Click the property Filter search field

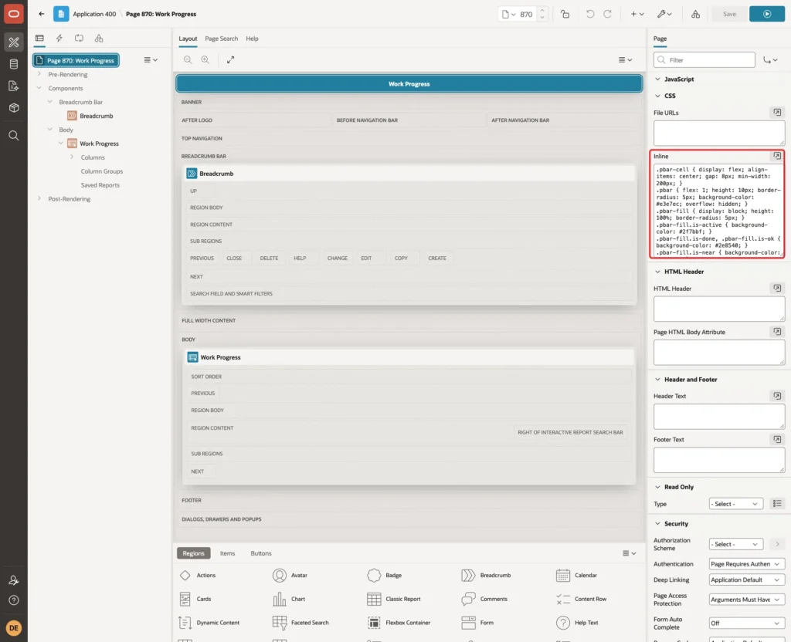(704, 60)
